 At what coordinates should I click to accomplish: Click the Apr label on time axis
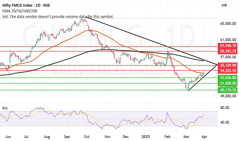click(204, 137)
